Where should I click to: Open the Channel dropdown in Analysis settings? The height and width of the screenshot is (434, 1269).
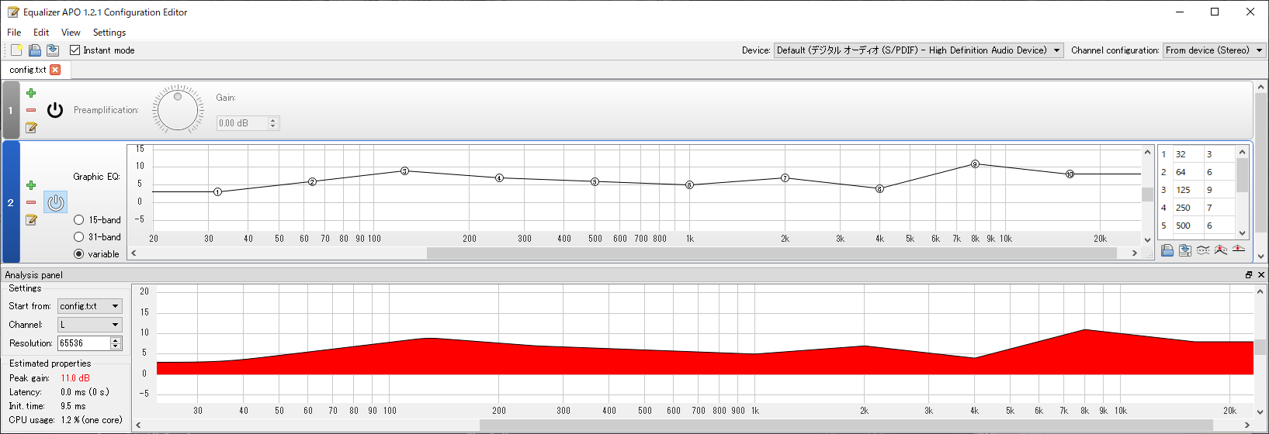[90, 325]
